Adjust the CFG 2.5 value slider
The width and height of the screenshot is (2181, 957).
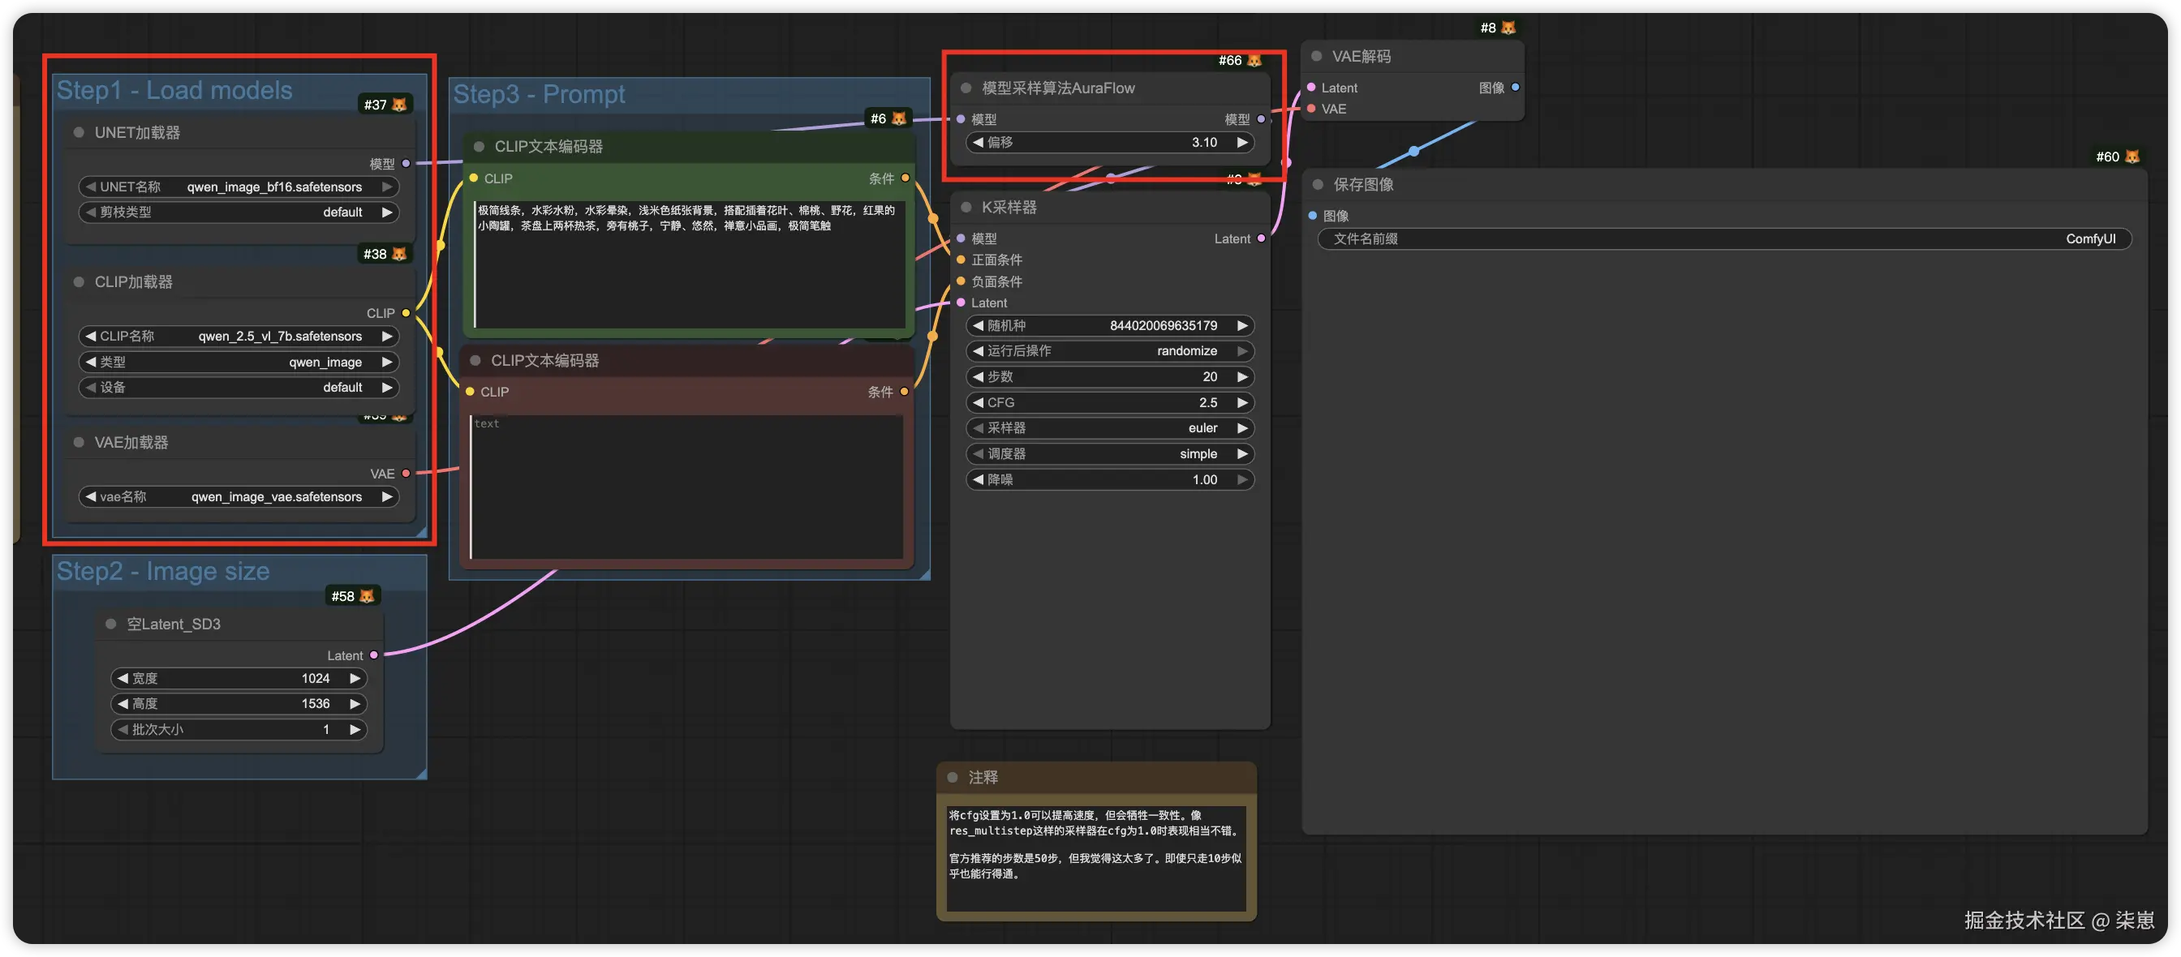click(1109, 403)
